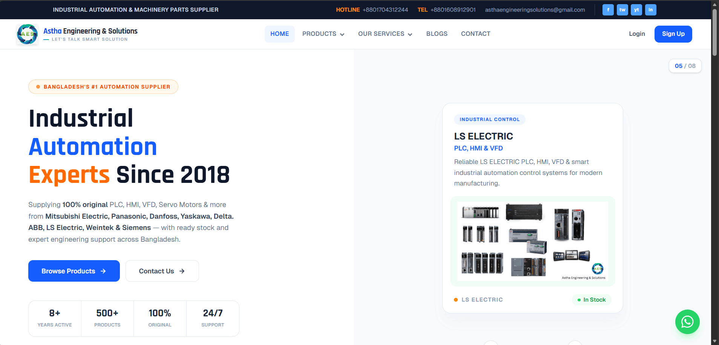Viewport: 719px width, 345px height.
Task: Click the AES company logo
Action: 27,34
